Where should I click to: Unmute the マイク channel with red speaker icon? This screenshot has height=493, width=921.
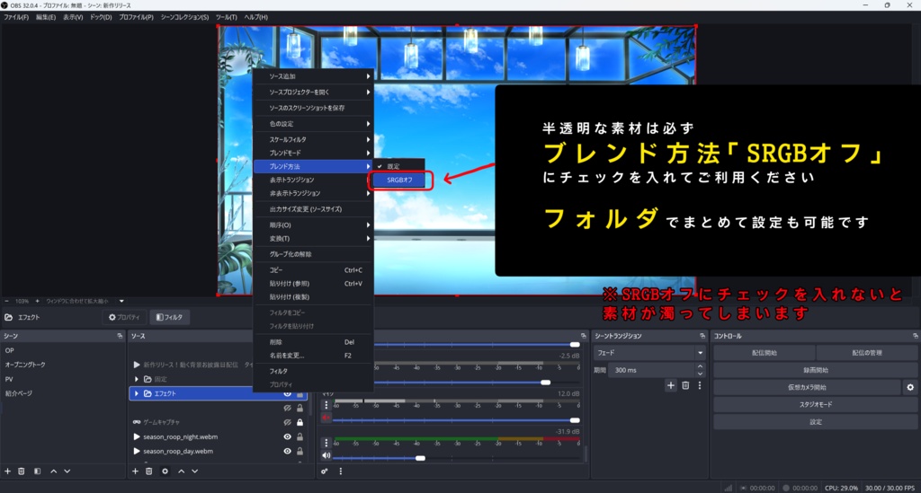(326, 418)
